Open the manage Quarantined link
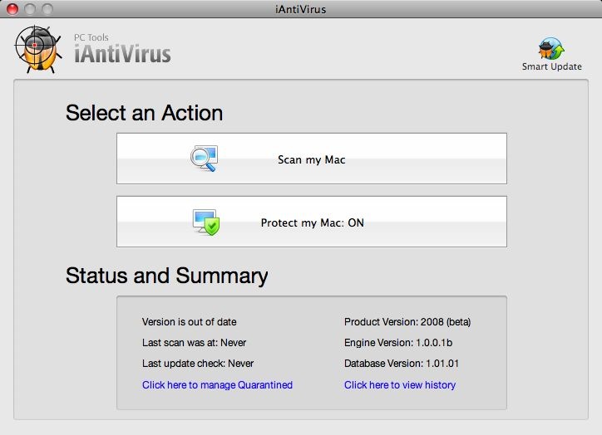The width and height of the screenshot is (602, 435). 217,384
